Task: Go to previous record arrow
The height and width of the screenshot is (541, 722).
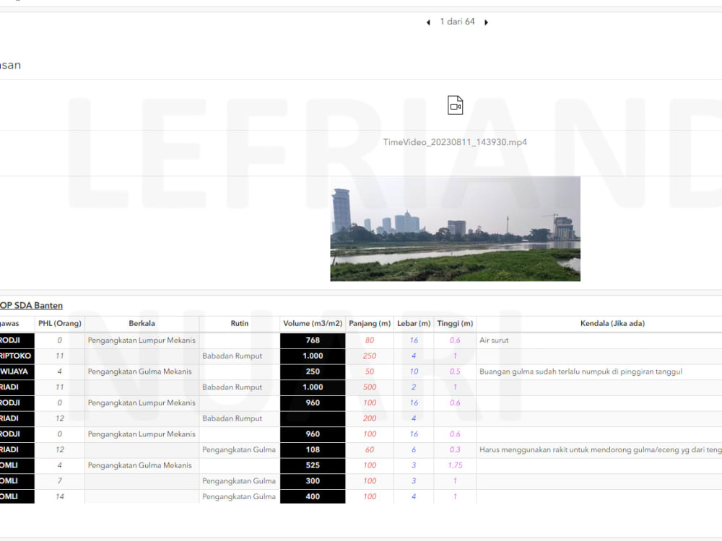Action: coord(428,22)
